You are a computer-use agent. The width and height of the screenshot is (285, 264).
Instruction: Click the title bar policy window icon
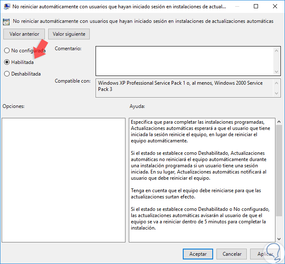pos(7,7)
